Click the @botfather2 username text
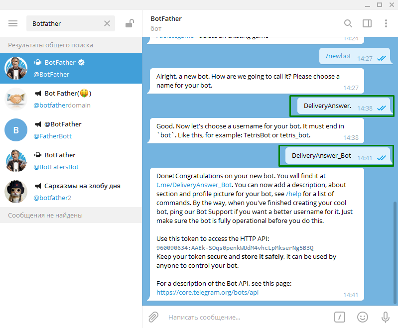The width and height of the screenshot is (398, 328). pos(52,198)
